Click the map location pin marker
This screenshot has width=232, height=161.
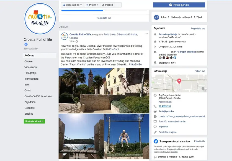pos(179,81)
